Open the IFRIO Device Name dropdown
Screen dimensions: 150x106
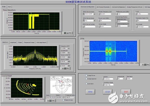(94, 14)
